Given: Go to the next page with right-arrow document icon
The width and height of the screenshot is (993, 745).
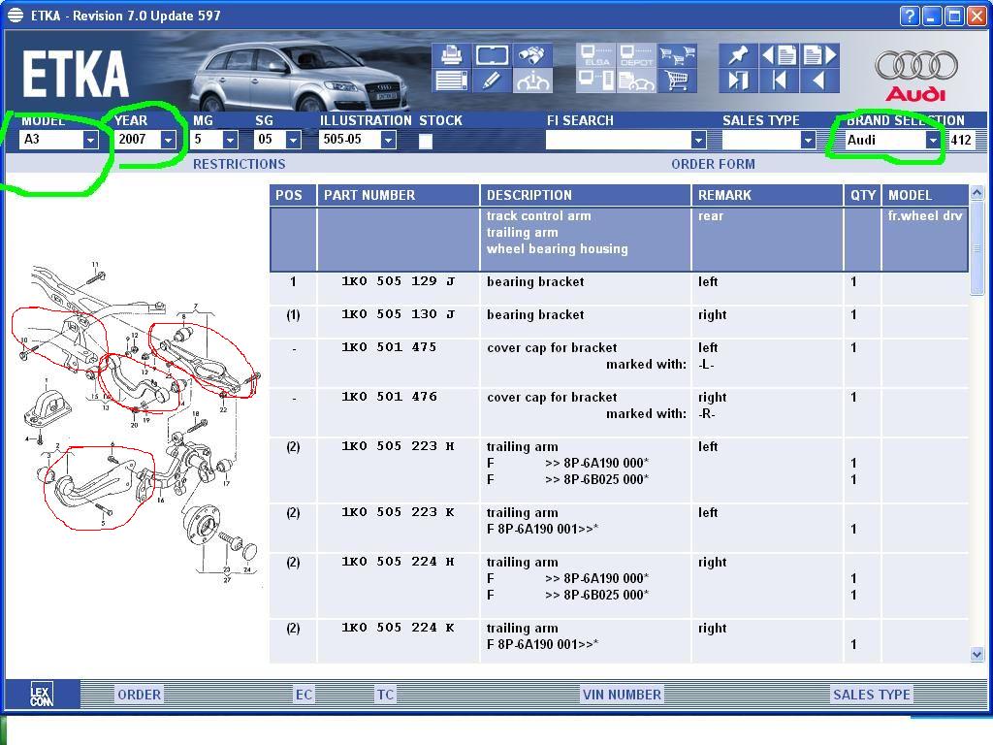Looking at the screenshot, I should coord(819,55).
